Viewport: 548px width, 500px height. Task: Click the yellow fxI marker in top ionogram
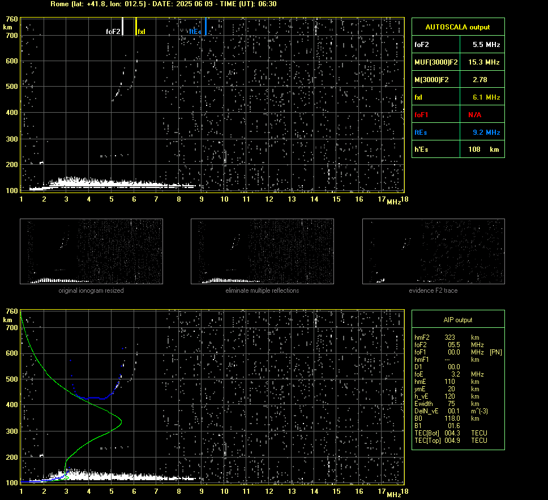pyautogui.click(x=136, y=27)
